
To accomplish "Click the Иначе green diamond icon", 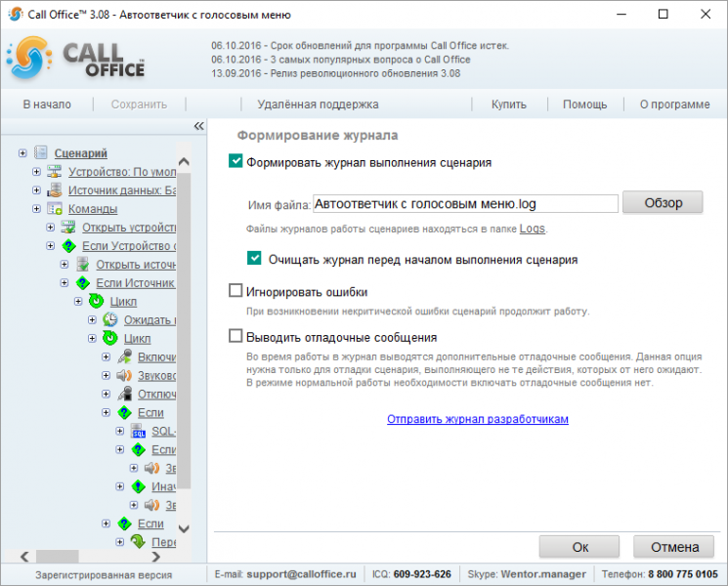I will pyautogui.click(x=139, y=486).
